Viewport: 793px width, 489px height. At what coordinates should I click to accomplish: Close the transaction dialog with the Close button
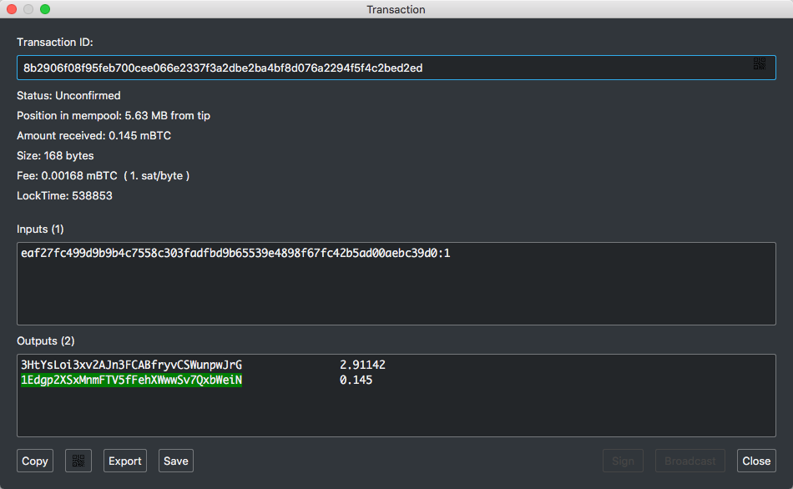756,461
